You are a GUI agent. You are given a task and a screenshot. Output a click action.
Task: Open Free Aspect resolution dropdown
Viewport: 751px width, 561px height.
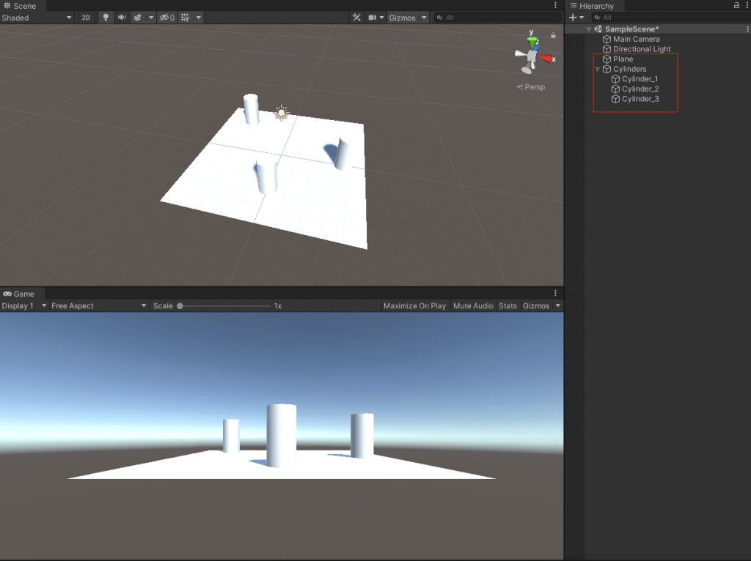[99, 305]
